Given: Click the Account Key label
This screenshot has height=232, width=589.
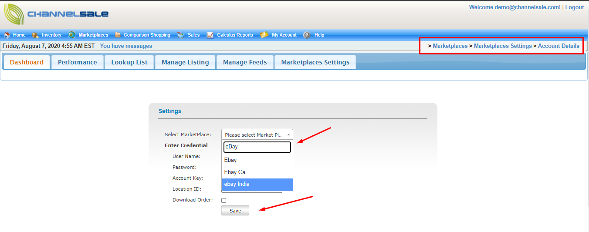Looking at the screenshot, I should click(x=188, y=178).
